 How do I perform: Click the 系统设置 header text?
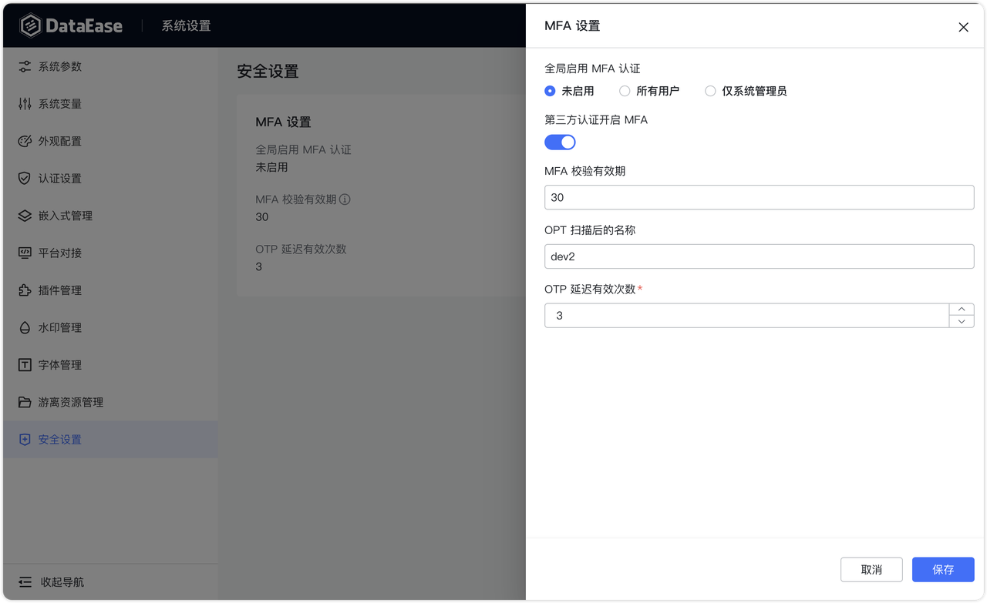pyautogui.click(x=186, y=25)
